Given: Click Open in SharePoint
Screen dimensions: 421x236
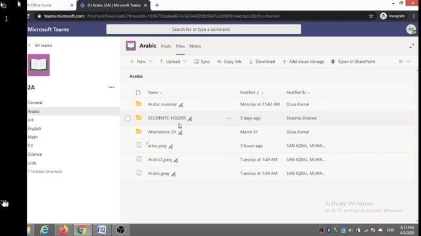Looking at the screenshot, I should (x=353, y=62).
